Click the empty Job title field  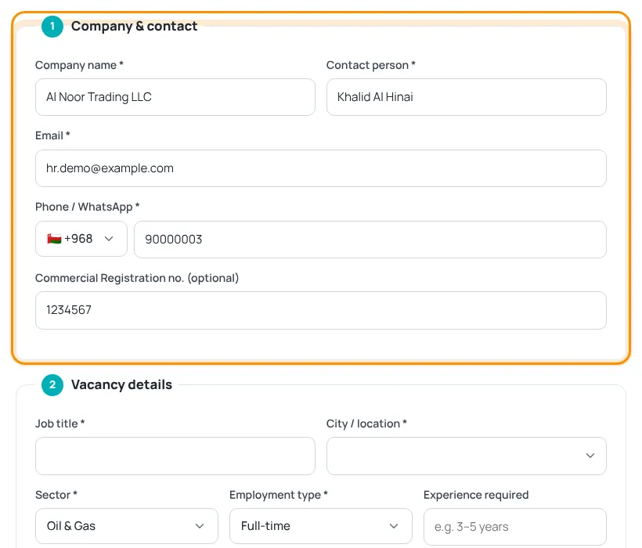pos(175,456)
